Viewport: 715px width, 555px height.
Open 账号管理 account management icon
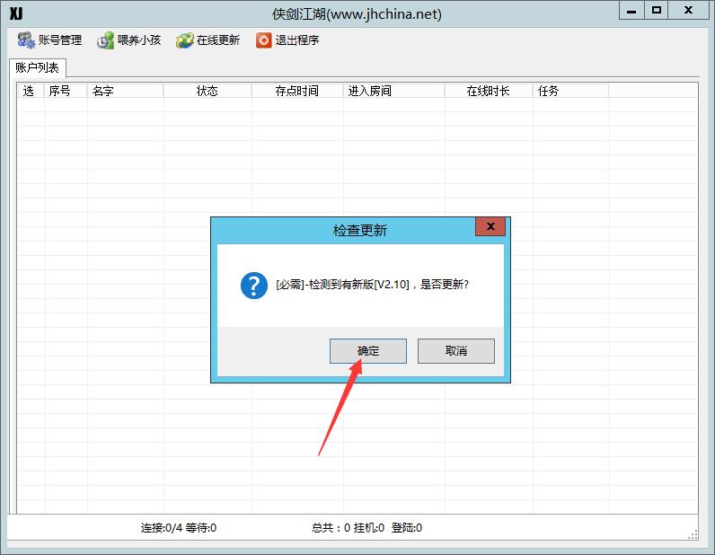pos(26,40)
